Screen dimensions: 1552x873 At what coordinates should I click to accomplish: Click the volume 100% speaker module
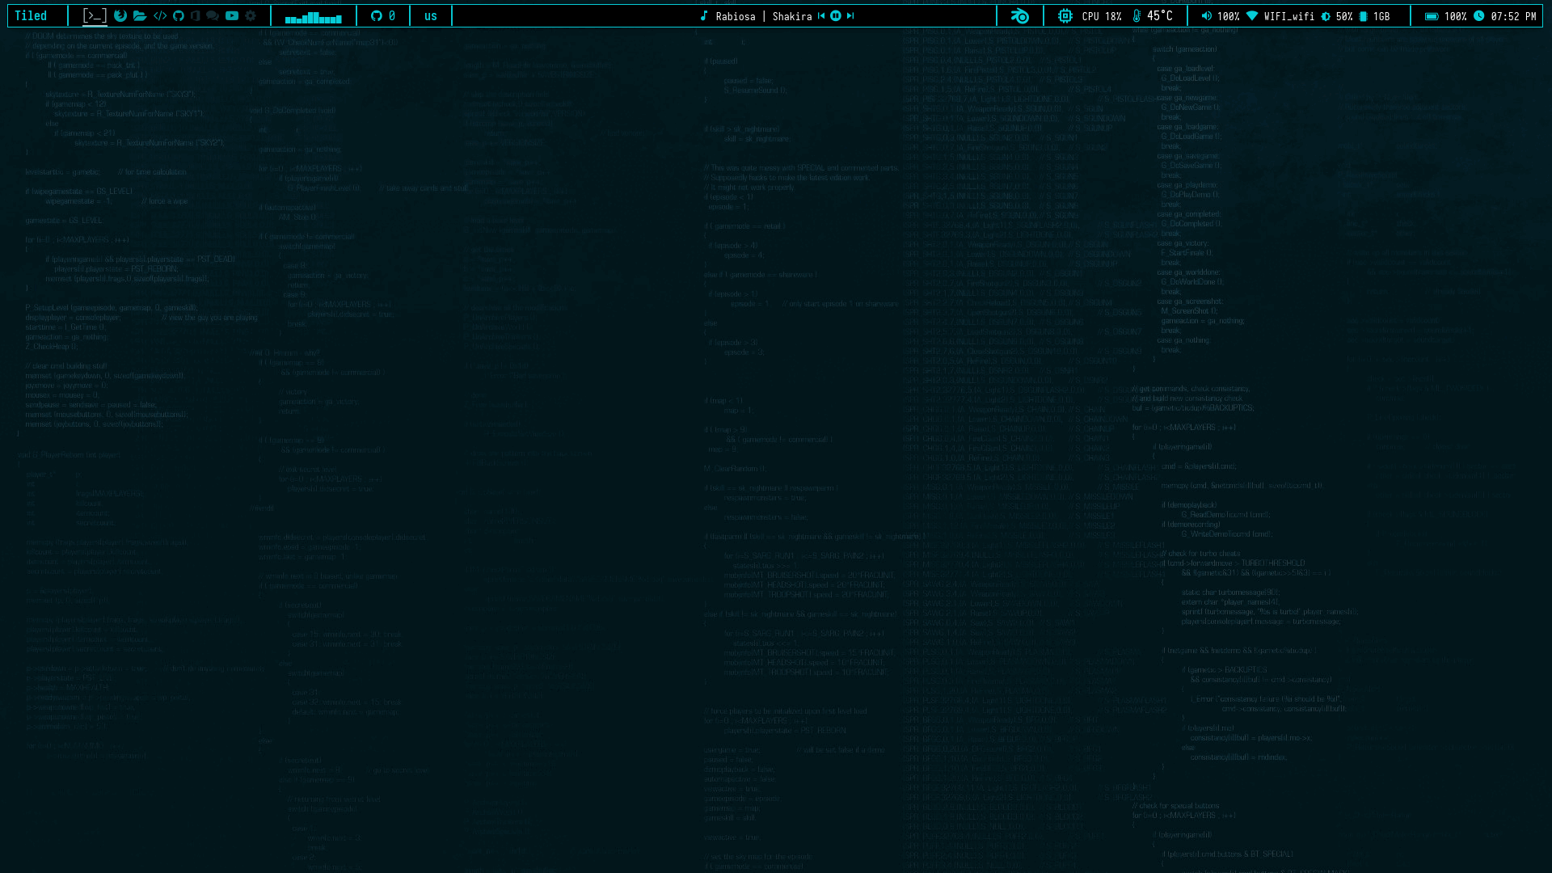click(1220, 16)
